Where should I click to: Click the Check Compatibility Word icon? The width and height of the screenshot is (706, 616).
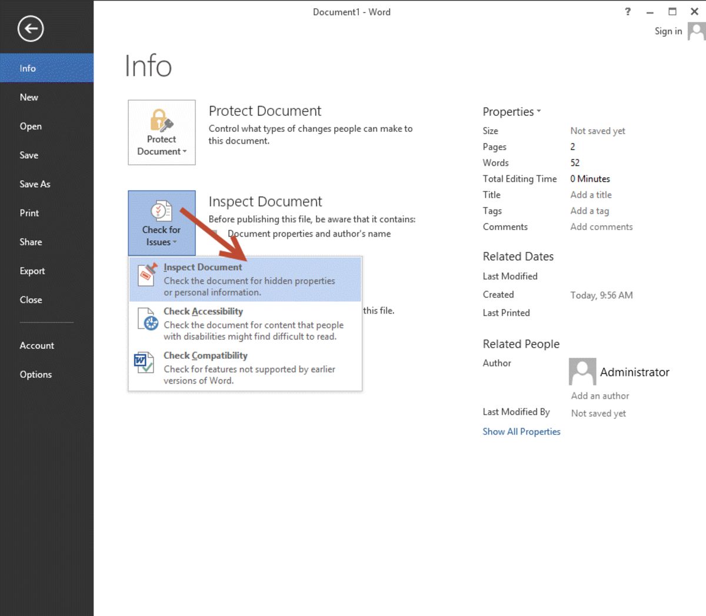(x=144, y=363)
